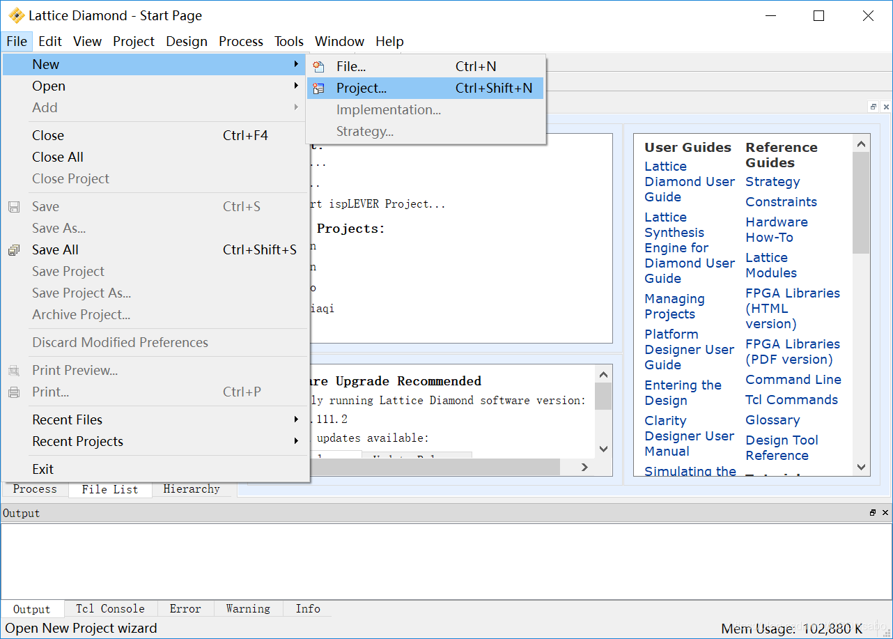Open the Process menu
The height and width of the screenshot is (639, 893).
(241, 41)
